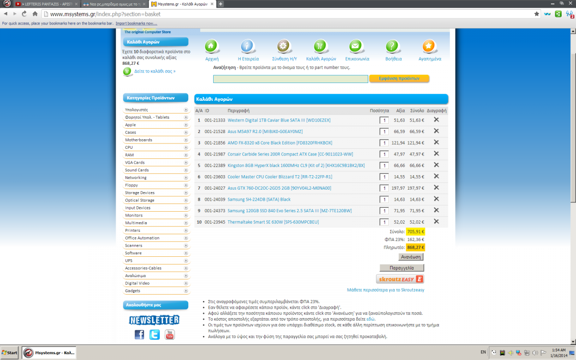Open the Networking category
Viewport: 576px width, 360px height.
click(x=136, y=178)
